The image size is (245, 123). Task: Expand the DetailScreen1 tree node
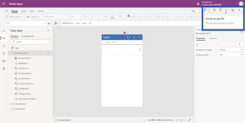(x=10, y=104)
